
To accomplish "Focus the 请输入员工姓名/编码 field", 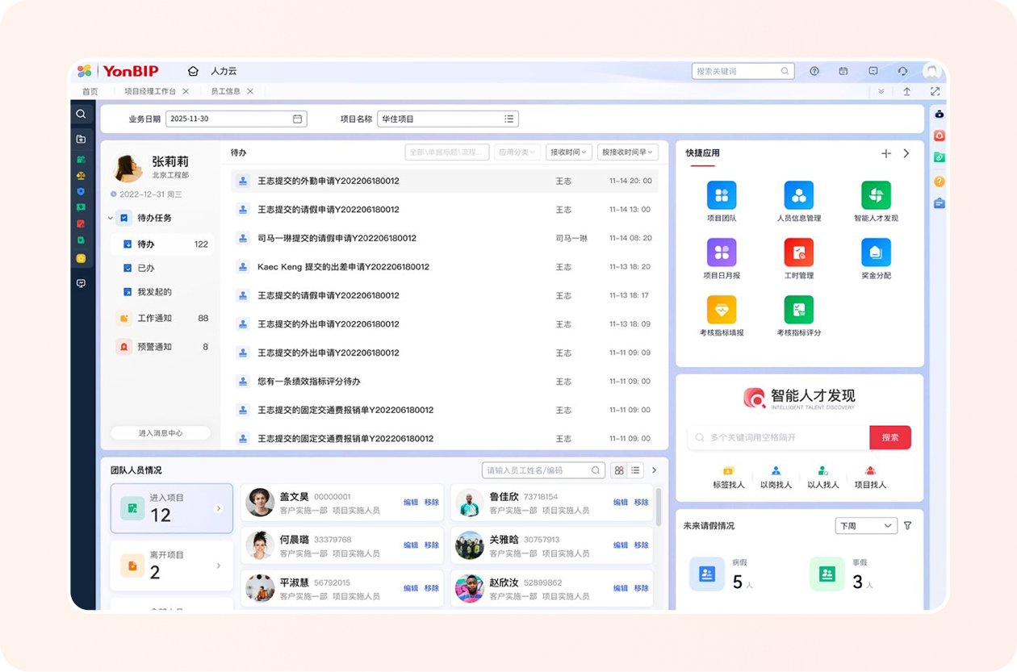I will click(x=543, y=470).
